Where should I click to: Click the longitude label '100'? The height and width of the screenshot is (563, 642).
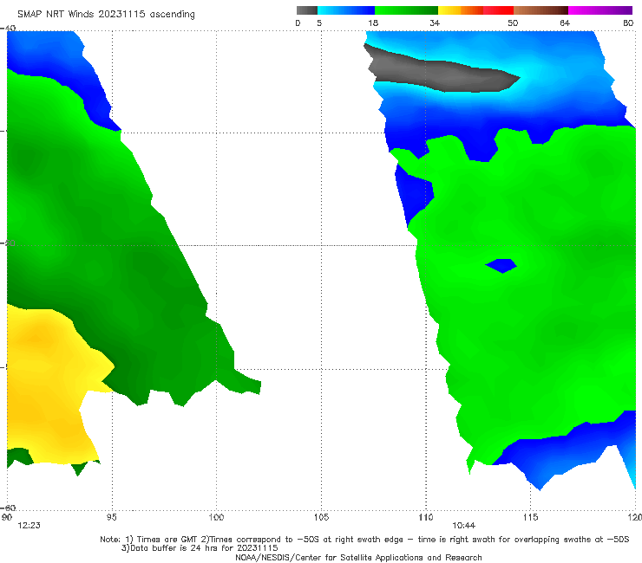tap(216, 518)
